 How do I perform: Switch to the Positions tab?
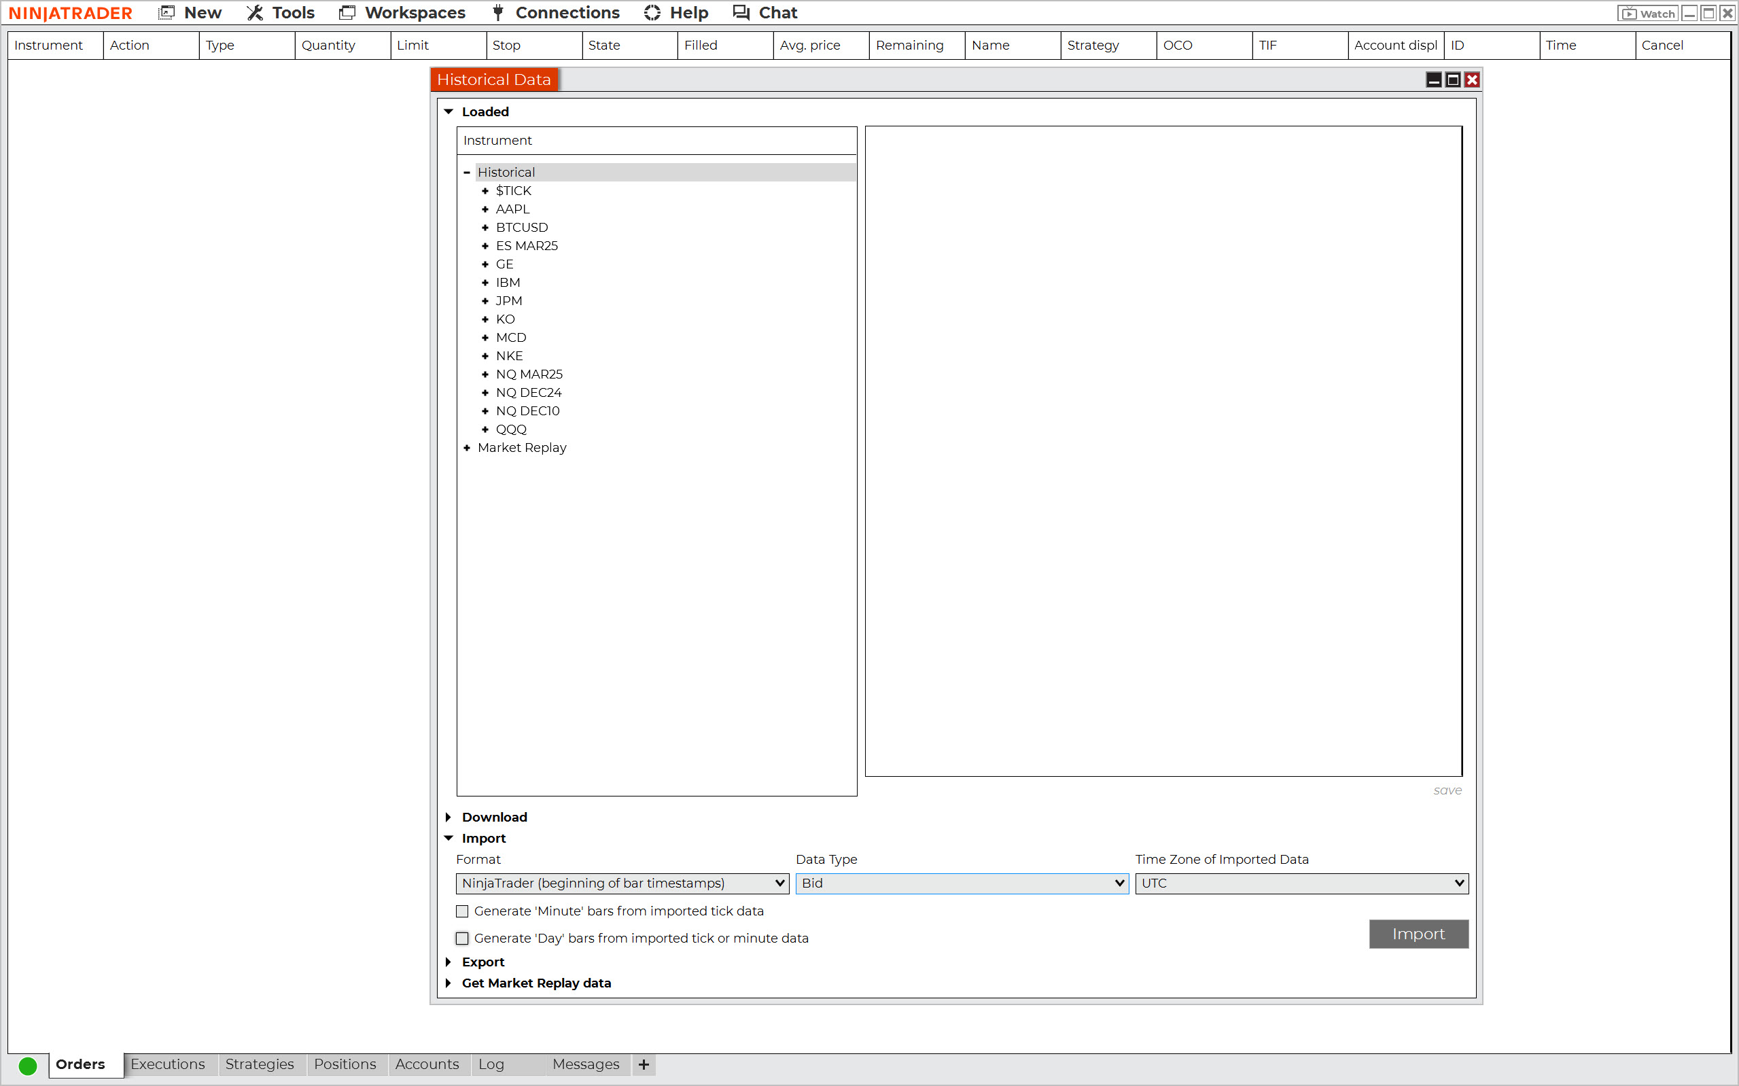click(x=345, y=1064)
